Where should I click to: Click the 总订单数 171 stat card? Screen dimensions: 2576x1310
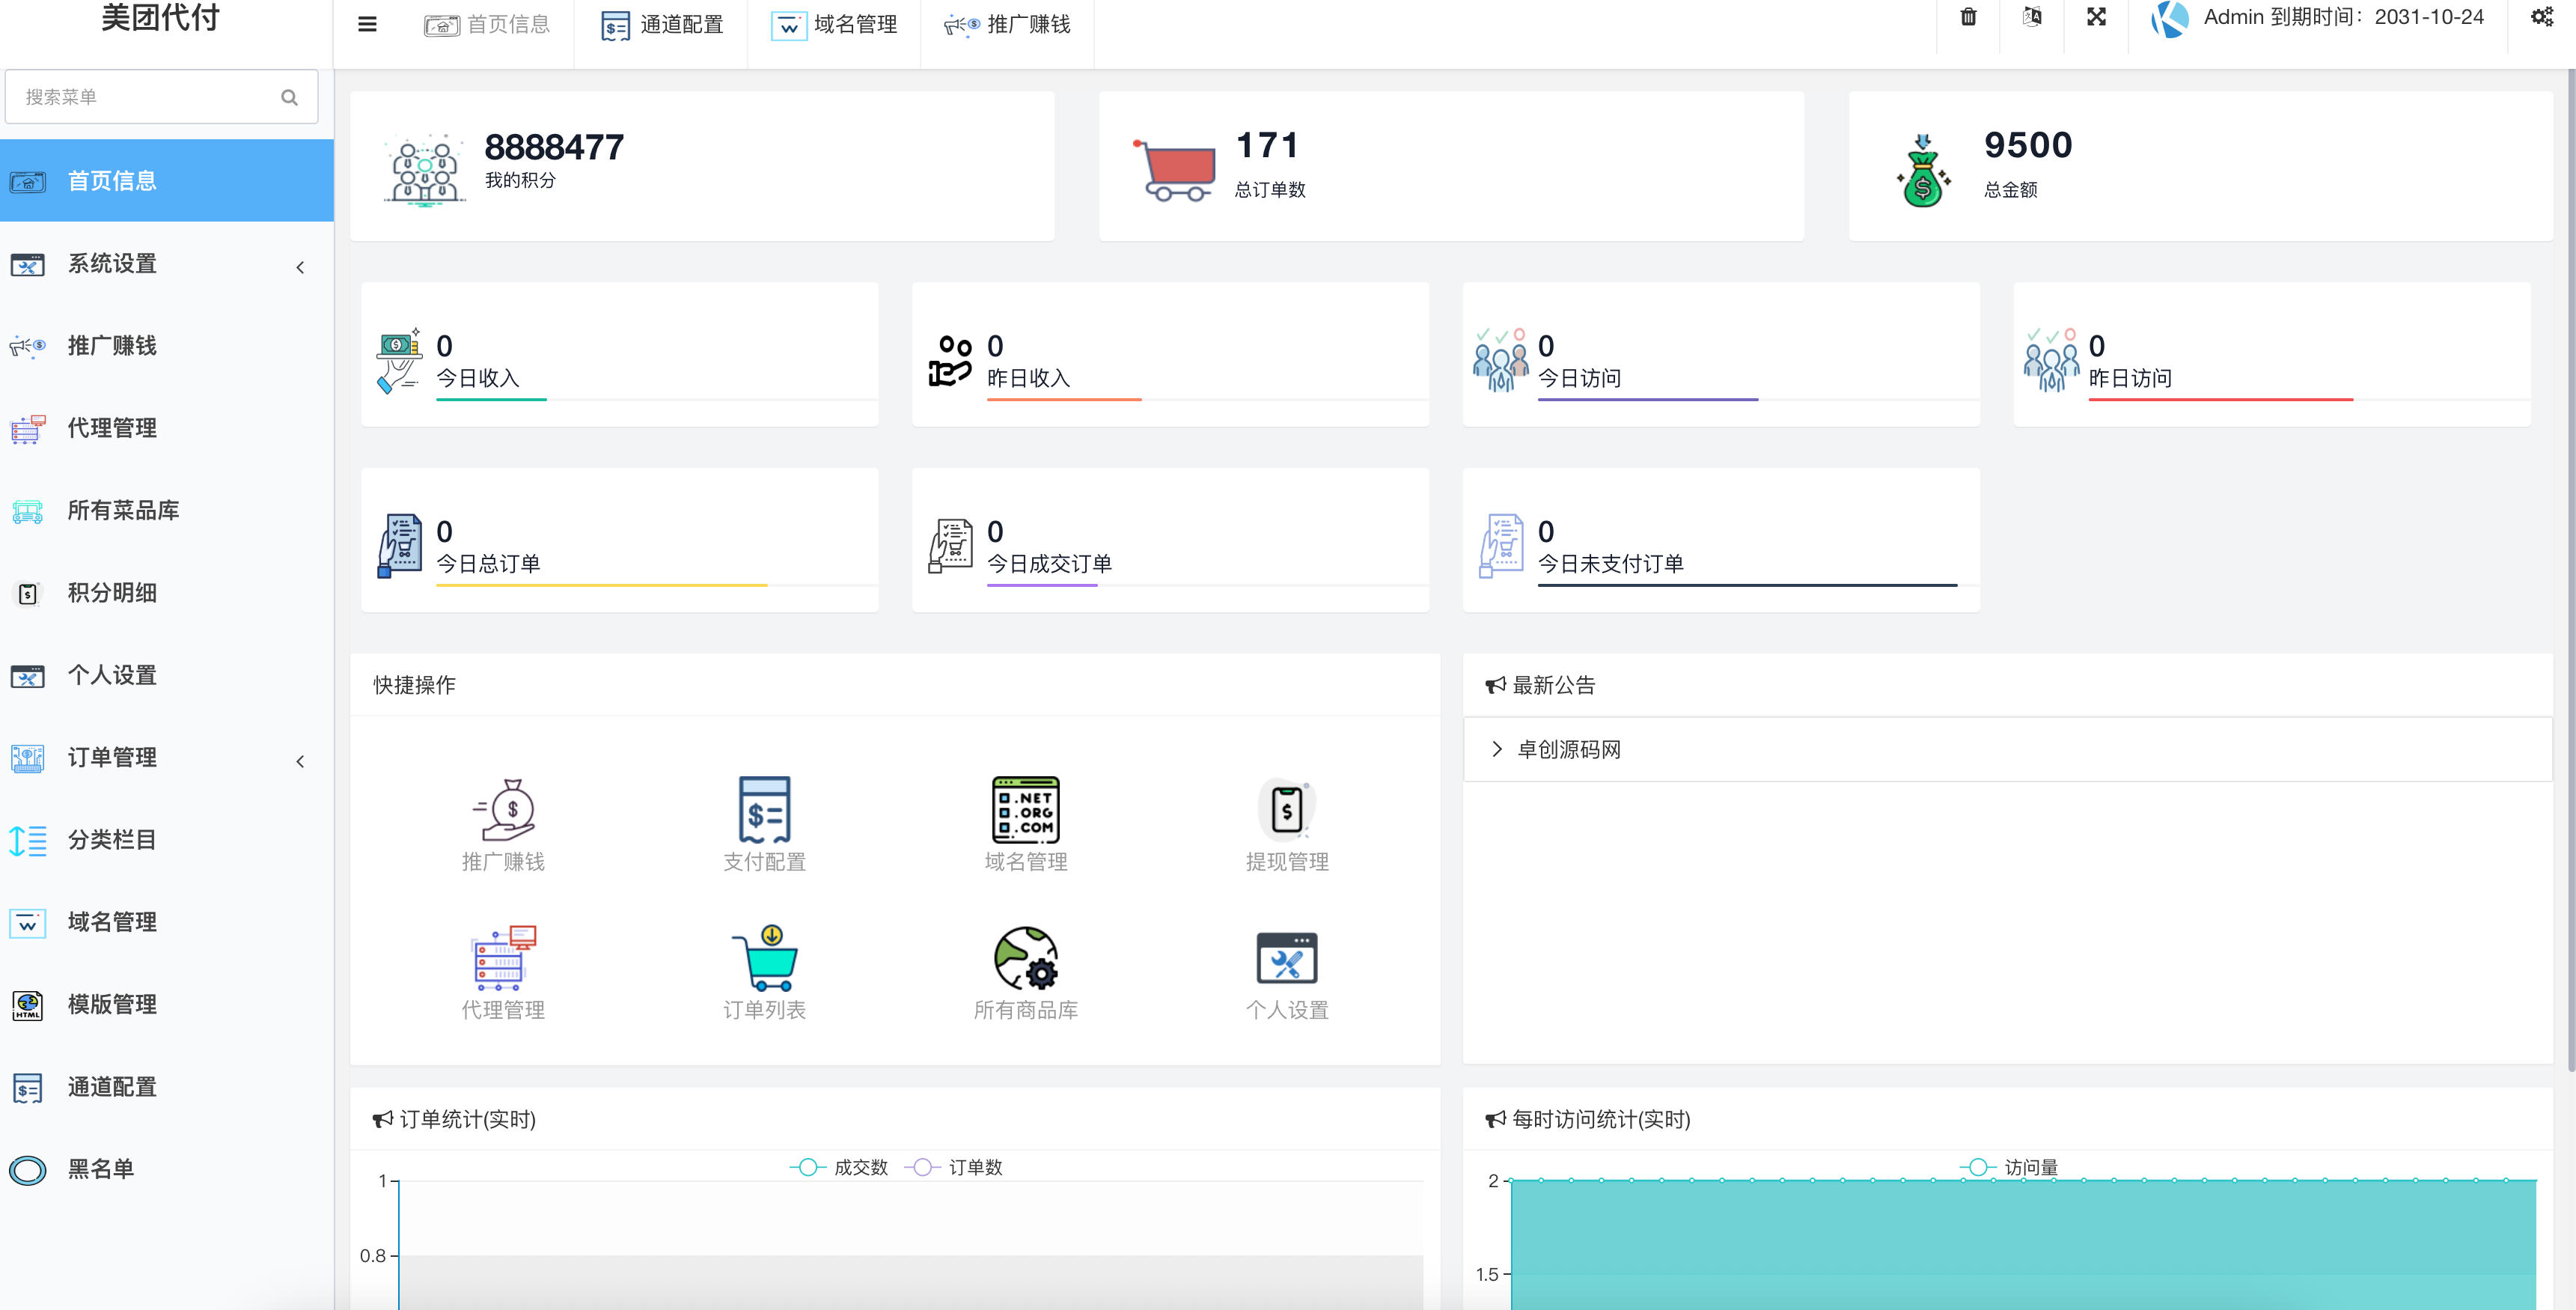pyautogui.click(x=1451, y=166)
